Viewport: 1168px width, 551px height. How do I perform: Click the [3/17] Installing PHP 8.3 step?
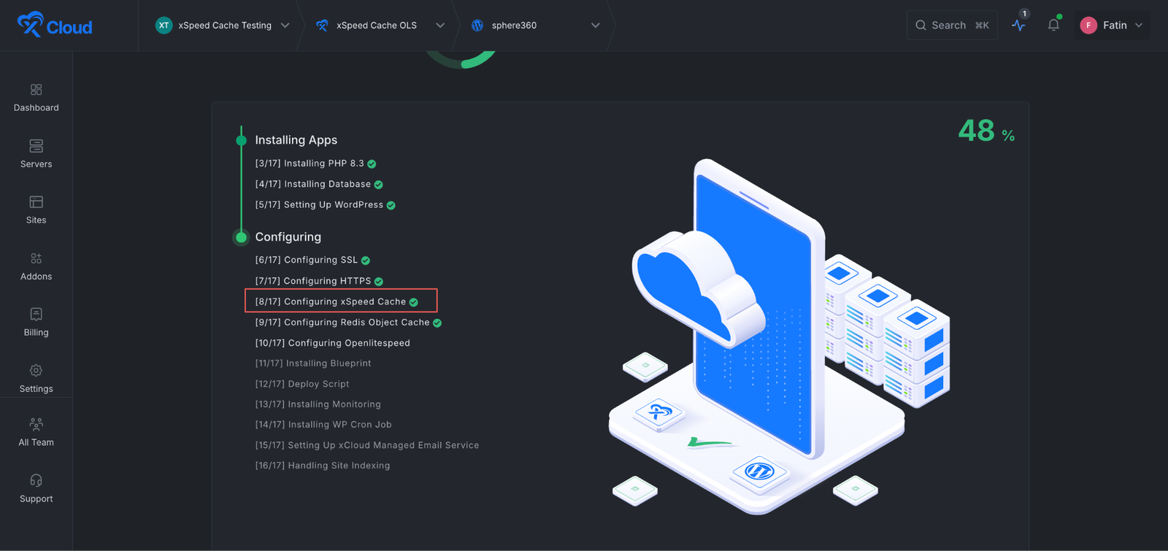pos(315,163)
